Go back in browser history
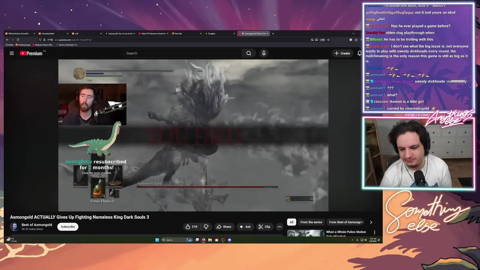480x270 pixels. click(x=7, y=40)
